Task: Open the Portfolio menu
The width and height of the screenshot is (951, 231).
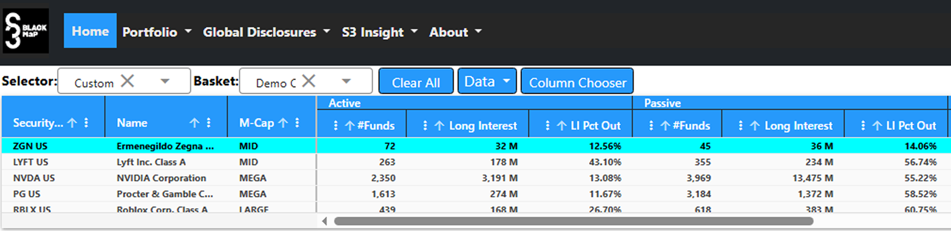Action: point(156,32)
